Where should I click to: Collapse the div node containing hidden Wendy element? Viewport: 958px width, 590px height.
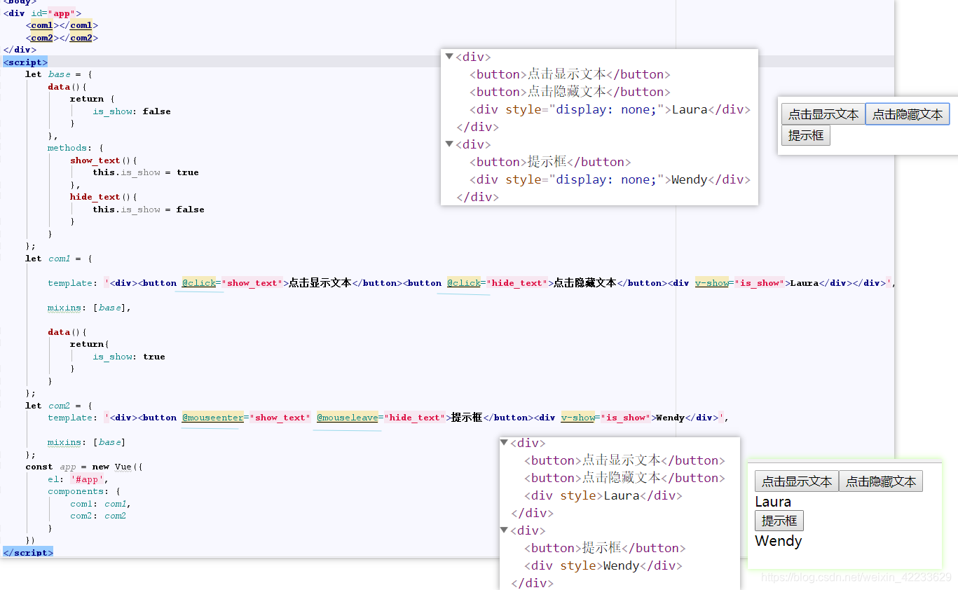point(449,144)
